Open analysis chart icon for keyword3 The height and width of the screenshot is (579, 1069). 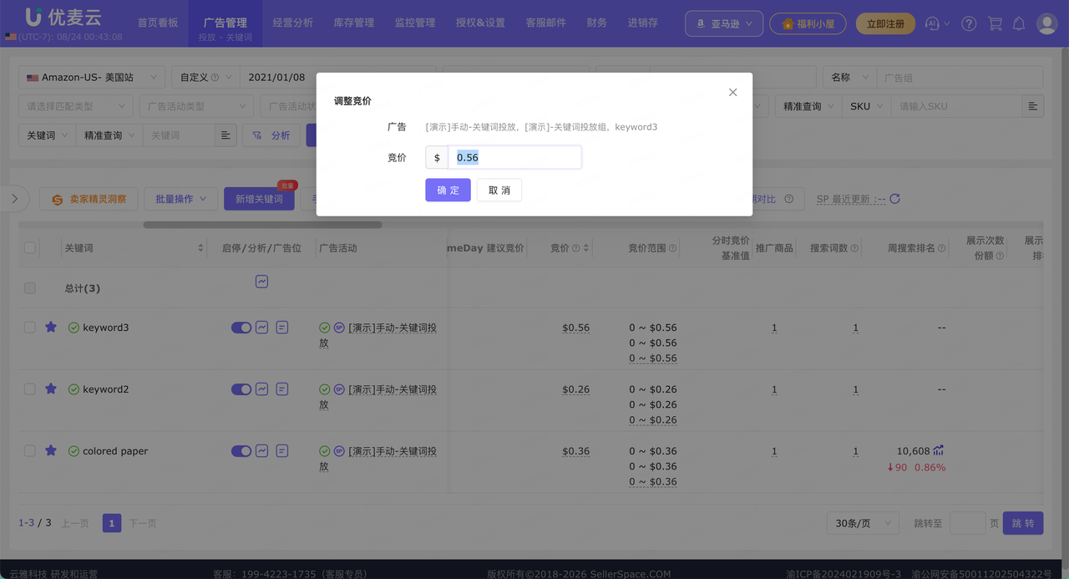[262, 328]
